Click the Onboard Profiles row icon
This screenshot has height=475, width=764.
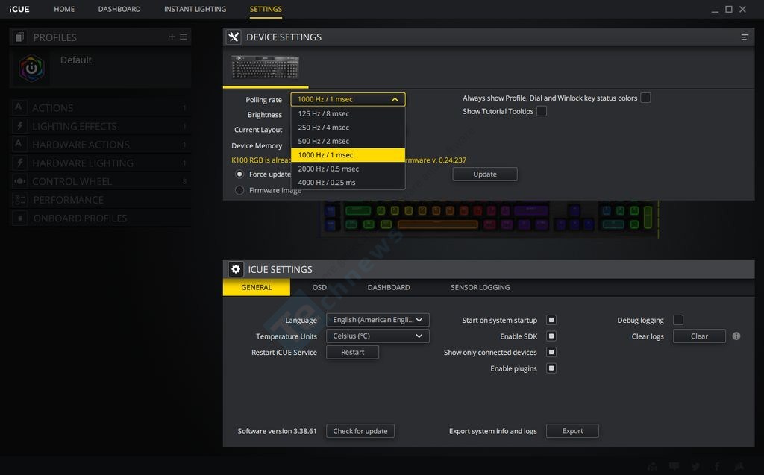click(19, 218)
